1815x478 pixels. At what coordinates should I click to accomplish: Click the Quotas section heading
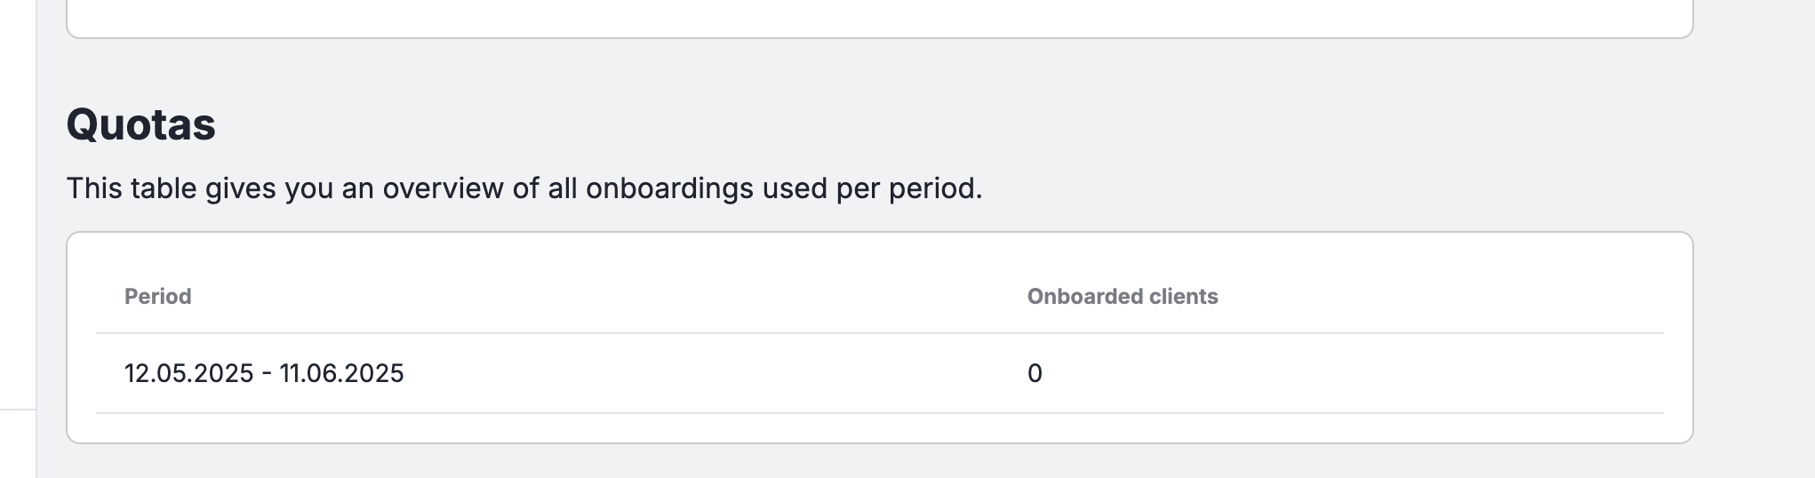[x=140, y=124]
